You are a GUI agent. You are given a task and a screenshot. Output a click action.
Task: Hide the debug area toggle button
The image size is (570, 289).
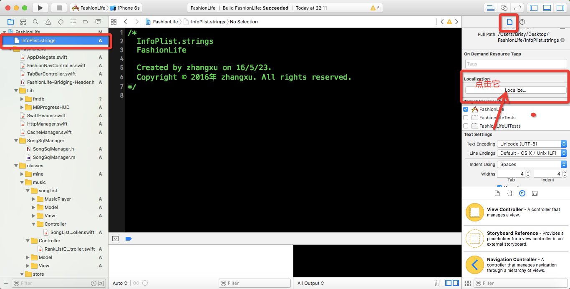(116, 239)
